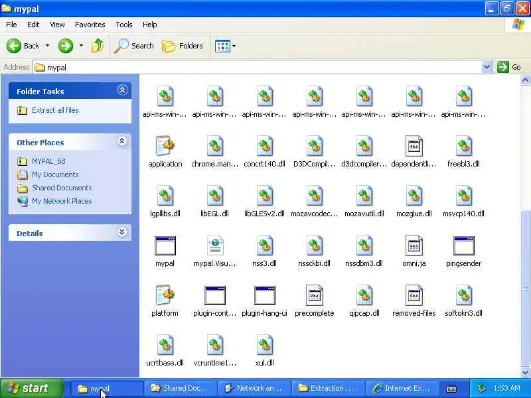This screenshot has height=398, width=531.
Task: Open the Tools menu
Action: click(x=124, y=25)
